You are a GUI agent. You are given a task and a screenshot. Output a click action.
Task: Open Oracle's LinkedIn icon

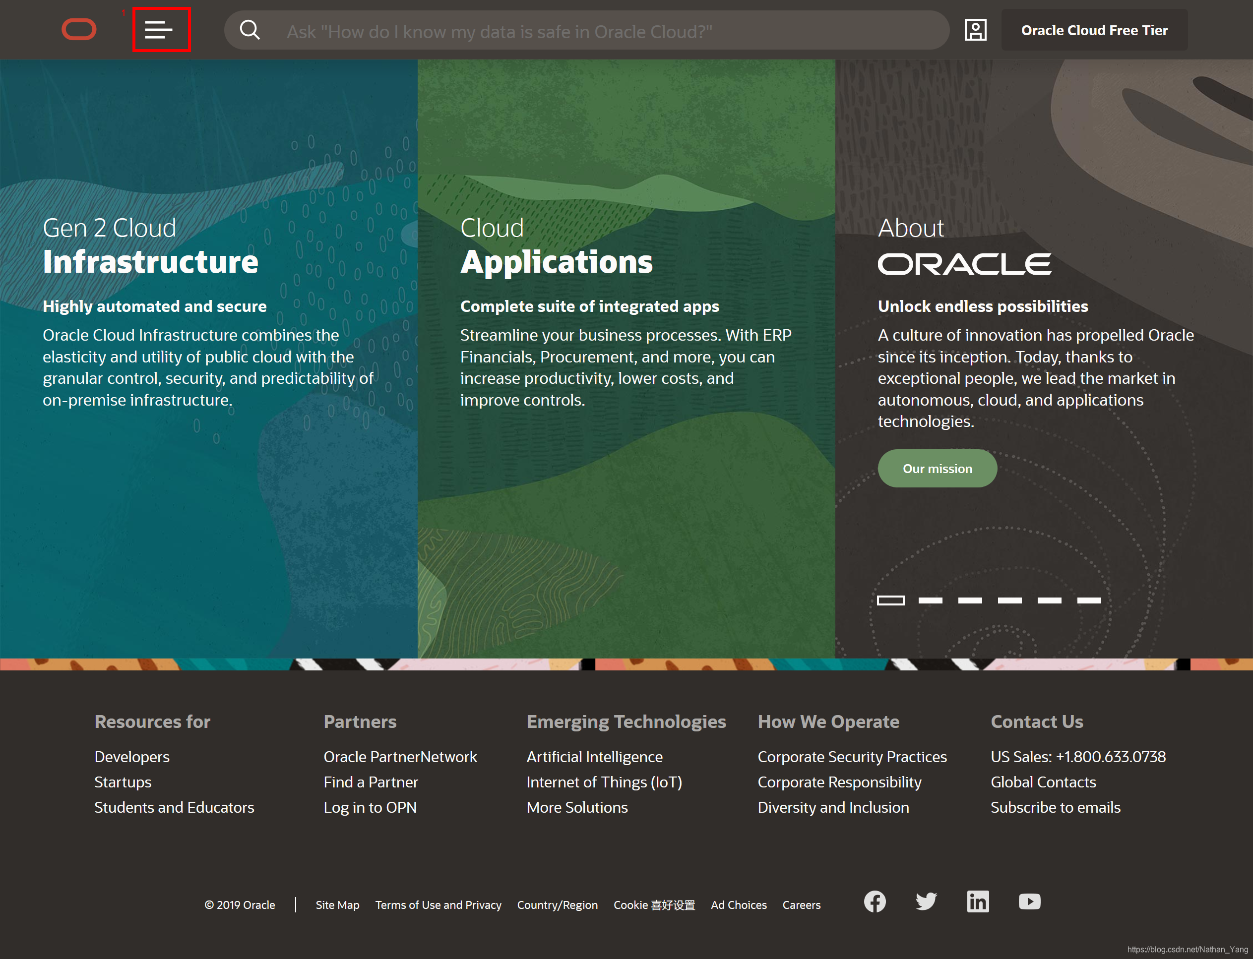point(977,901)
